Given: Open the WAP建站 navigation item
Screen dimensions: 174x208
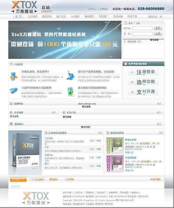Looking at the screenshot, I should [x=75, y=17].
